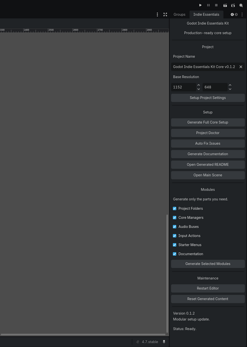Click the Base Resolution label
The width and height of the screenshot is (247, 347).
[186, 77]
